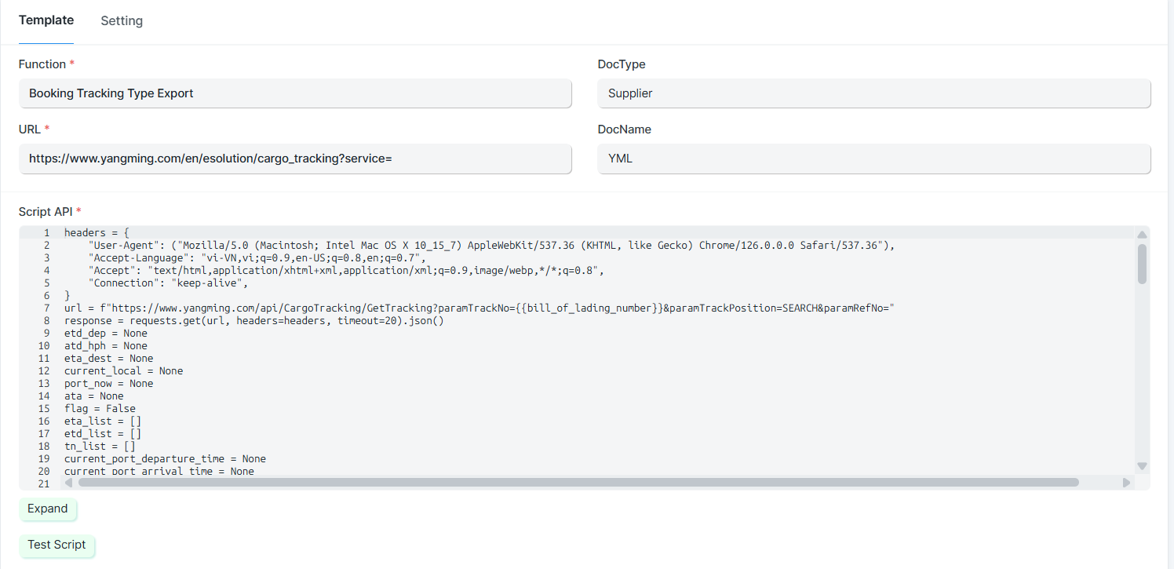This screenshot has height=569, width=1174.
Task: Open the Template tab
Action: coord(46,20)
